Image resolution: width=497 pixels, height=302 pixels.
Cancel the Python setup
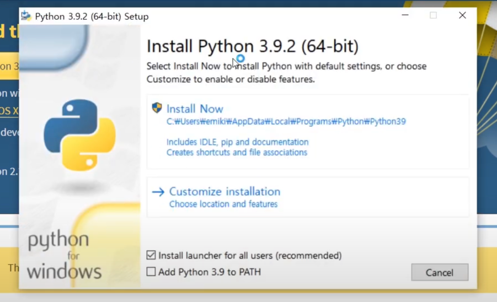click(x=440, y=272)
